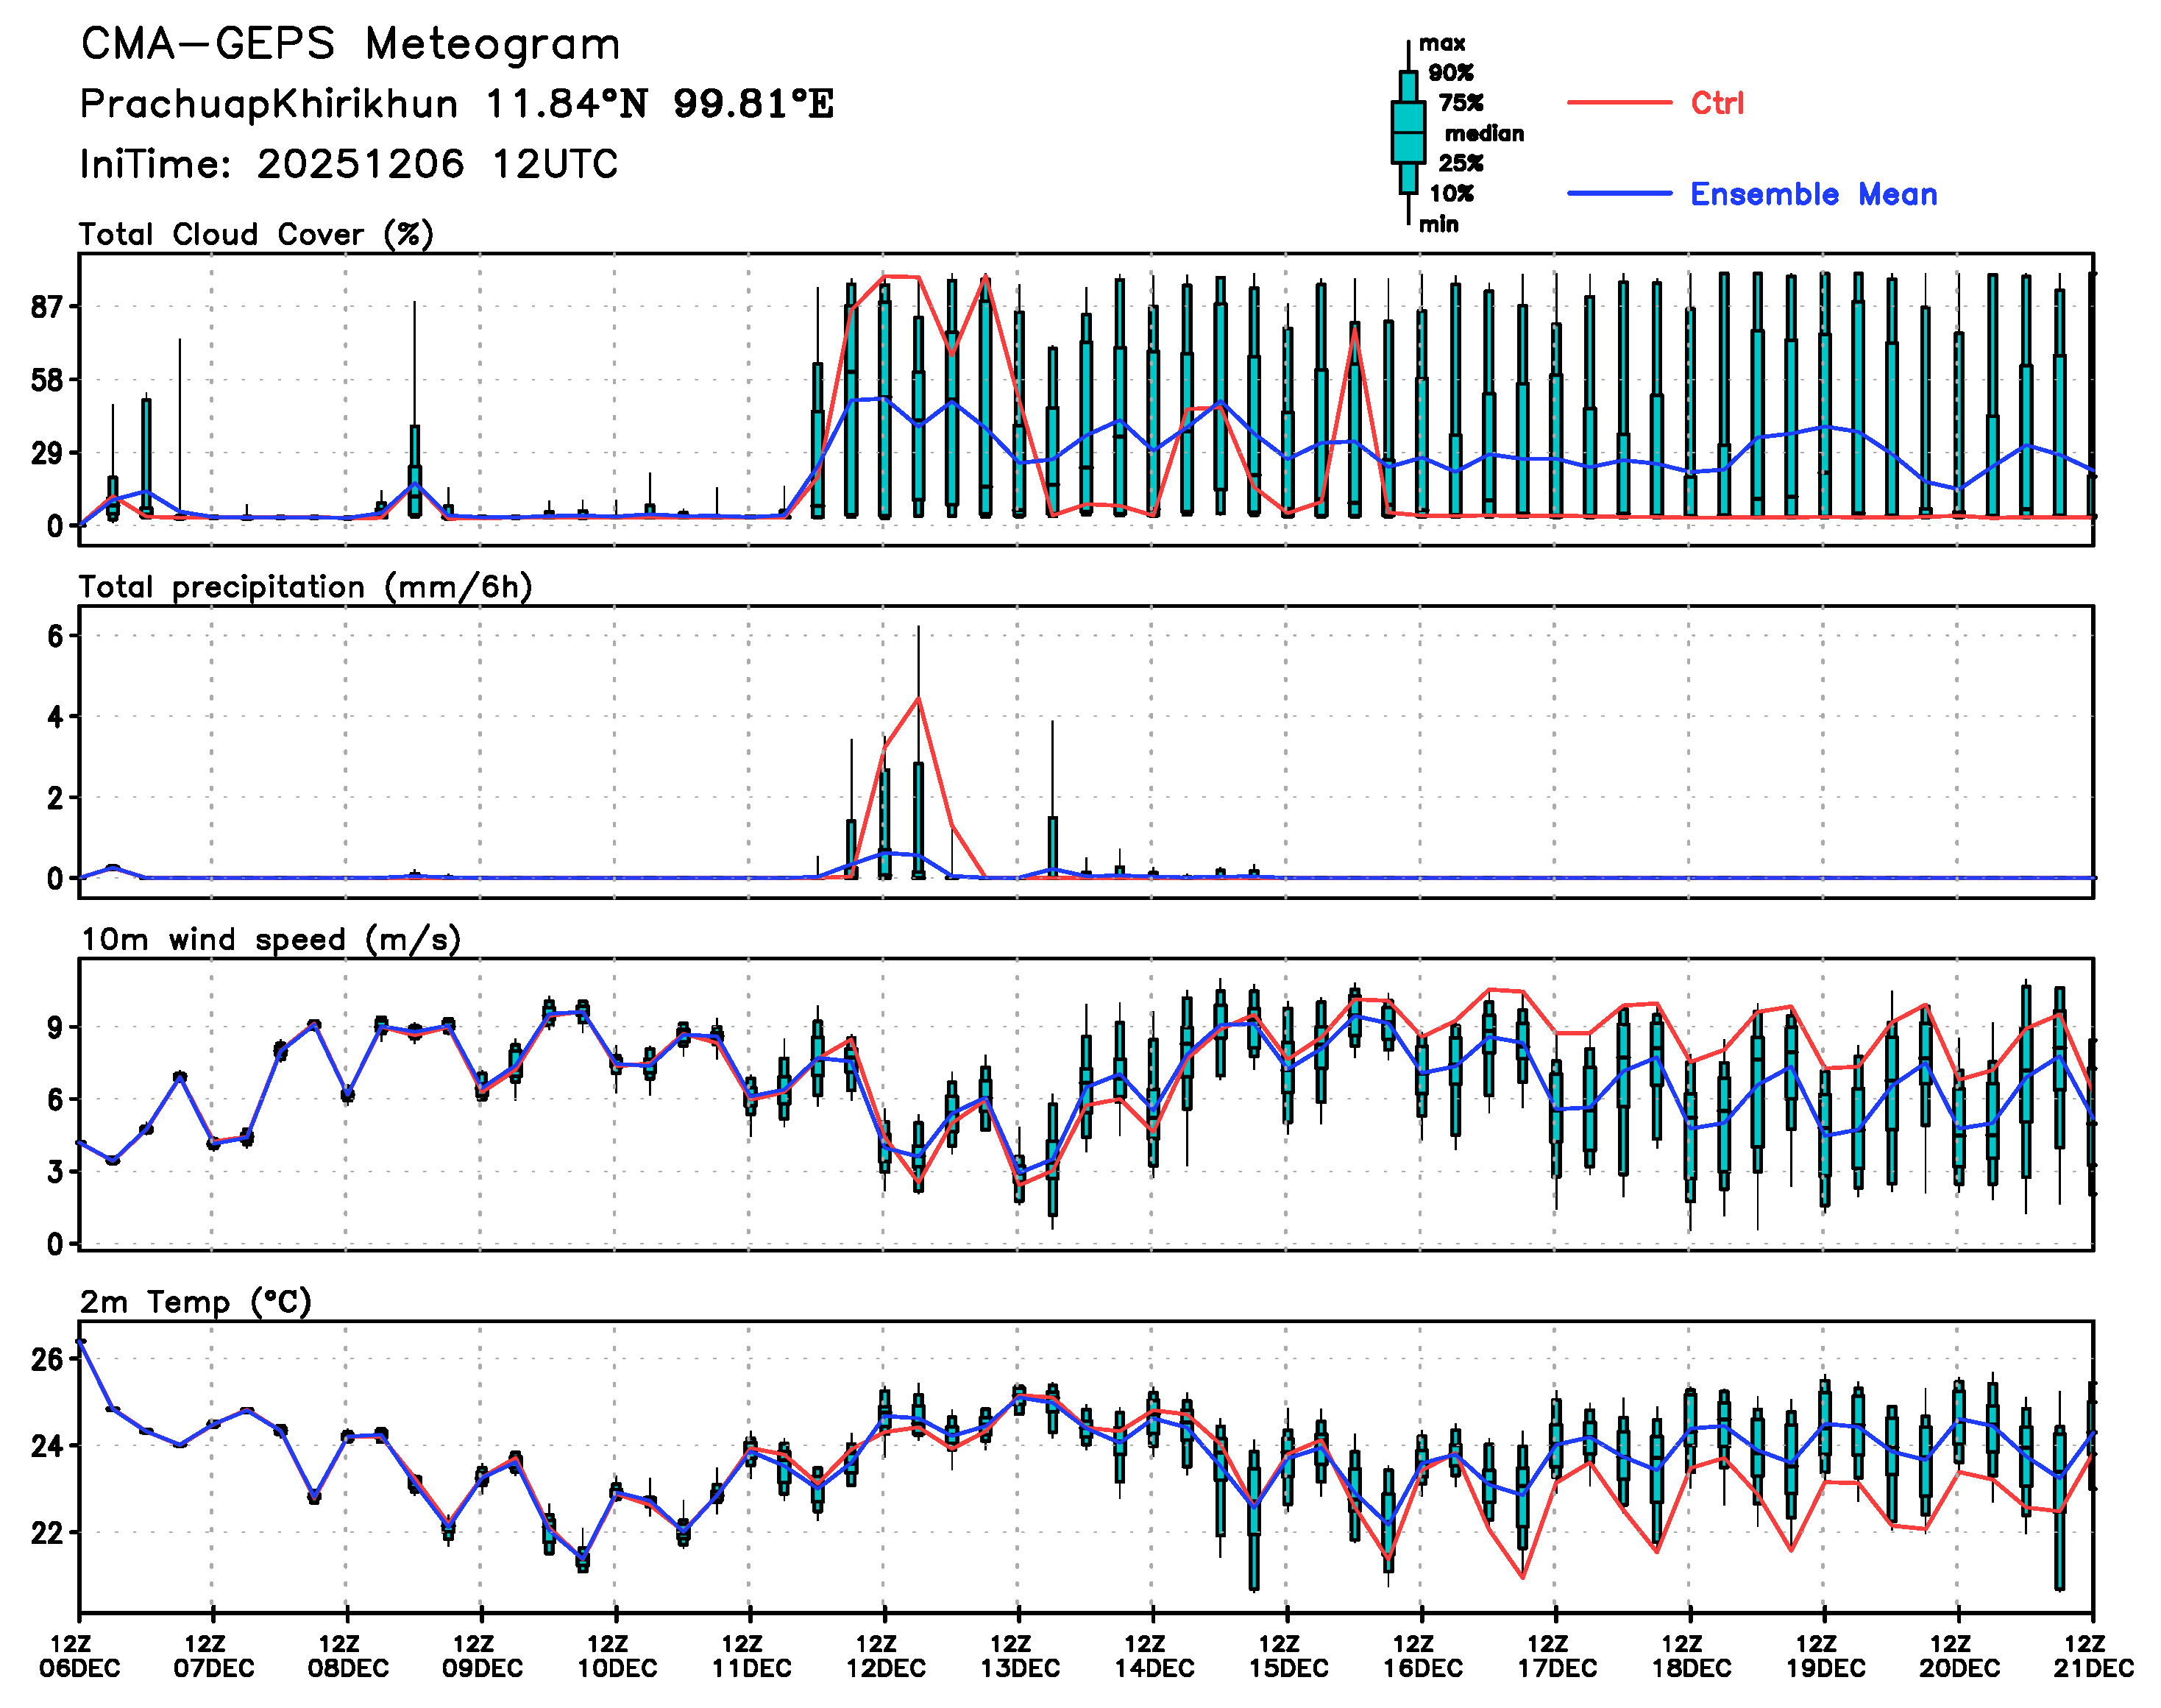Click the CMA-GEPS Meteogram title
Image resolution: width=2161 pixels, height=1708 pixels.
pyautogui.click(x=350, y=45)
